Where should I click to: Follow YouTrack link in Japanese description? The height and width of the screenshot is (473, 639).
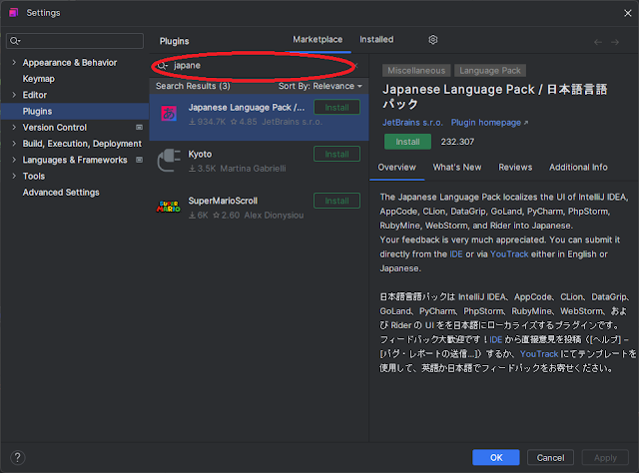click(x=539, y=354)
